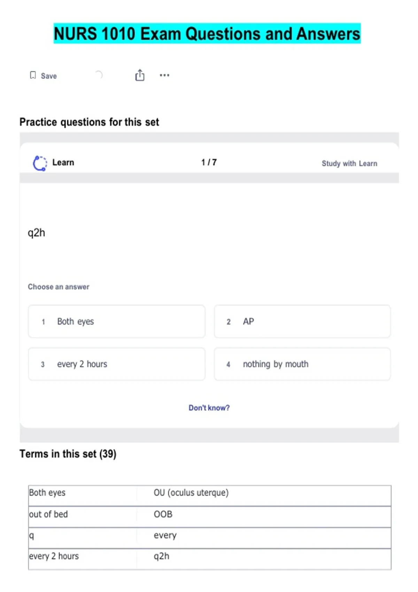Image resolution: width=418 pixels, height=592 pixels.
Task: Click the share icon
Action: click(140, 75)
